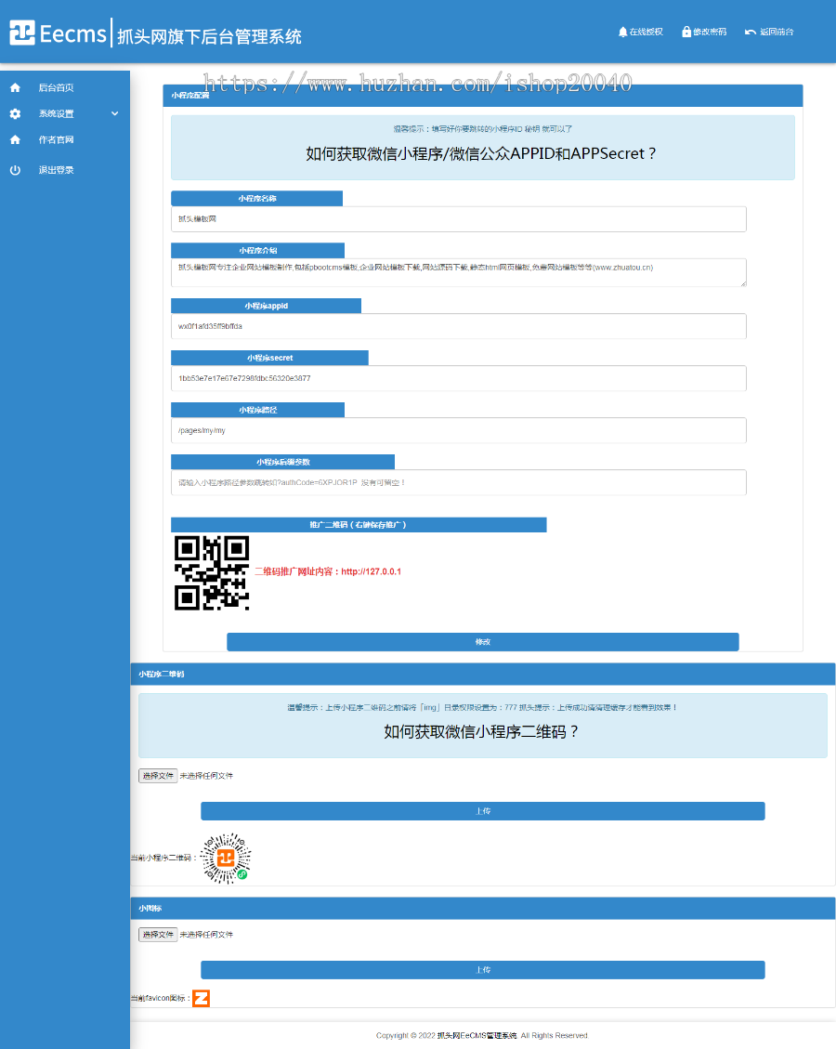Screen dimensions: 836x1049
Task: Click the 推广二维码 label bar
Action: pyautogui.click(x=359, y=524)
